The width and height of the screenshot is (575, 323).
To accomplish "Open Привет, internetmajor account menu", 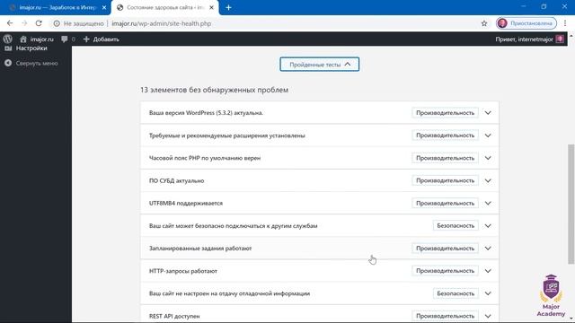I will pyautogui.click(x=529, y=39).
